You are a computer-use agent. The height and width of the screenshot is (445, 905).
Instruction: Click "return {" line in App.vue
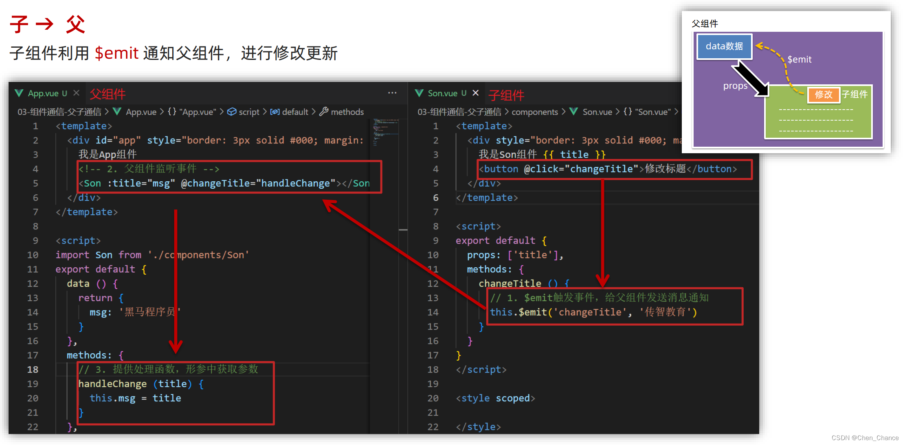101,298
